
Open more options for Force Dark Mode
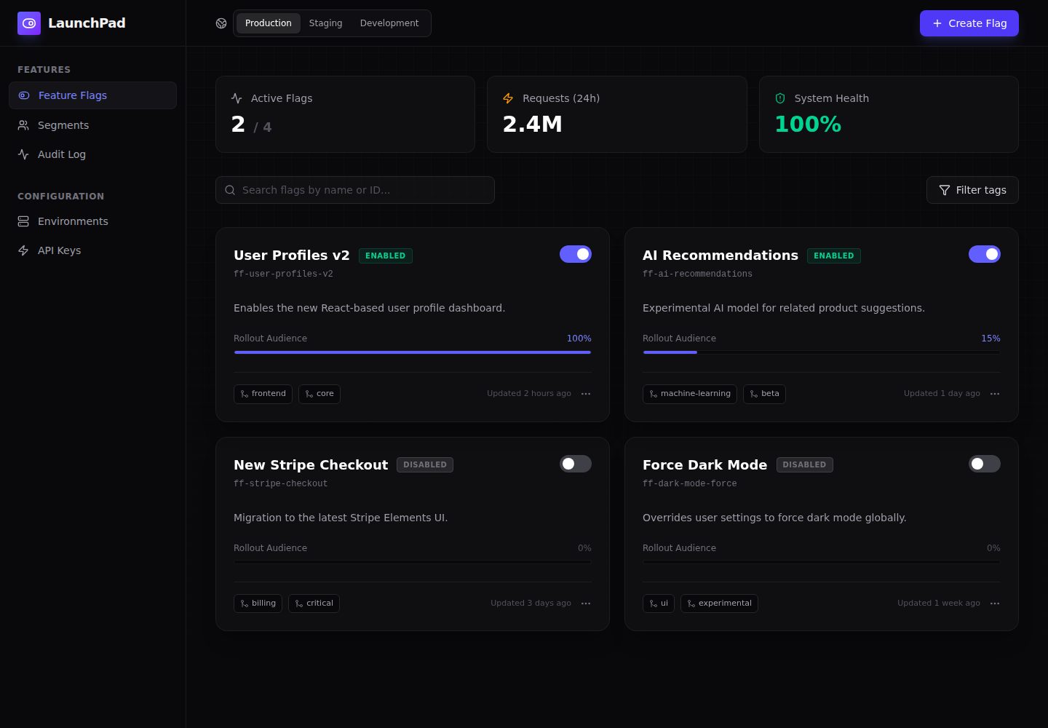pos(995,604)
